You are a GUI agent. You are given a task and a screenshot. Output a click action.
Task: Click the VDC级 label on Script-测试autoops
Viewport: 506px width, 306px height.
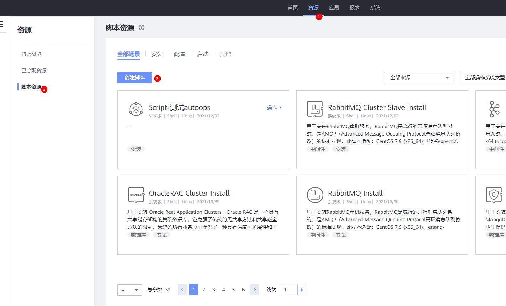155,116
